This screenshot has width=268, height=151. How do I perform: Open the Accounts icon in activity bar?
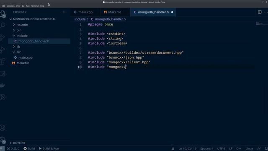(3, 128)
